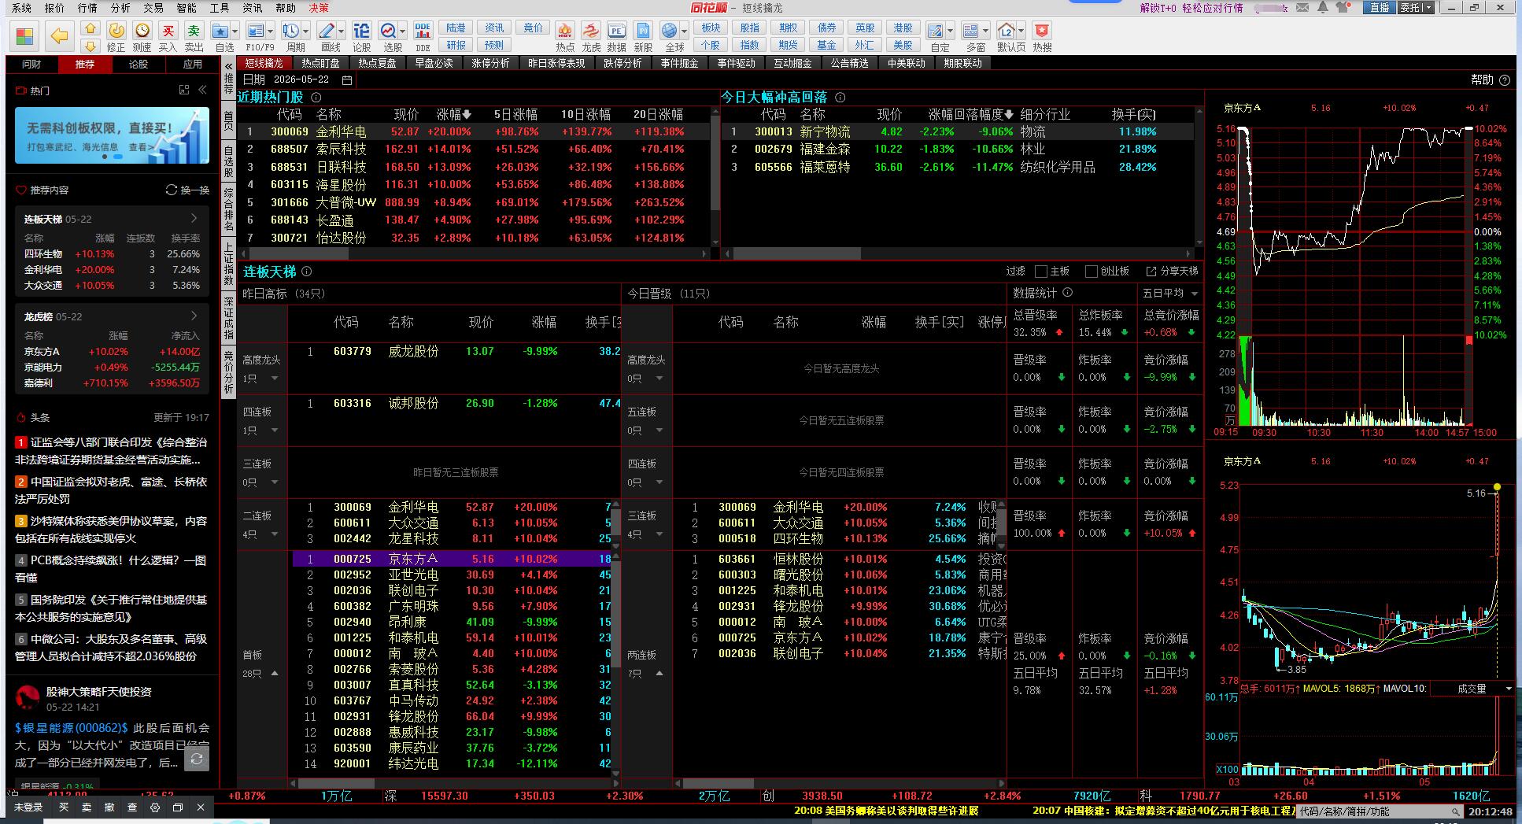Click the 卖出 sell icon
Image resolution: width=1522 pixels, height=824 pixels.
(194, 31)
